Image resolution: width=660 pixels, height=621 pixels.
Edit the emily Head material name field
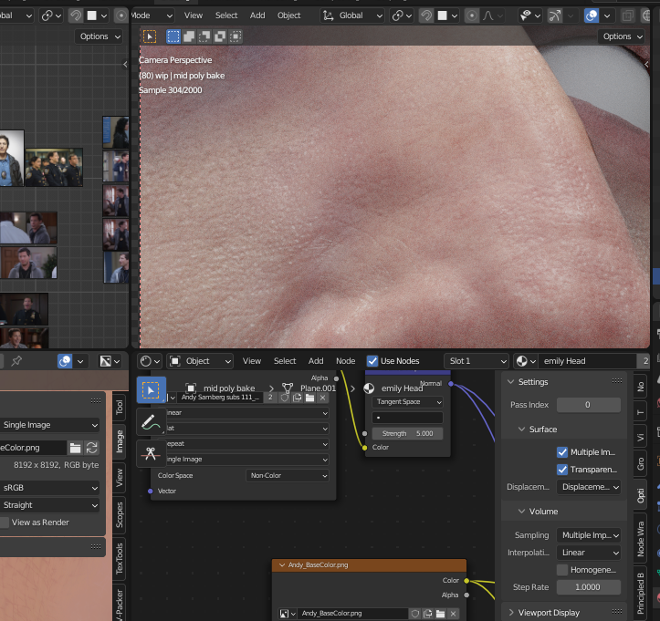587,361
